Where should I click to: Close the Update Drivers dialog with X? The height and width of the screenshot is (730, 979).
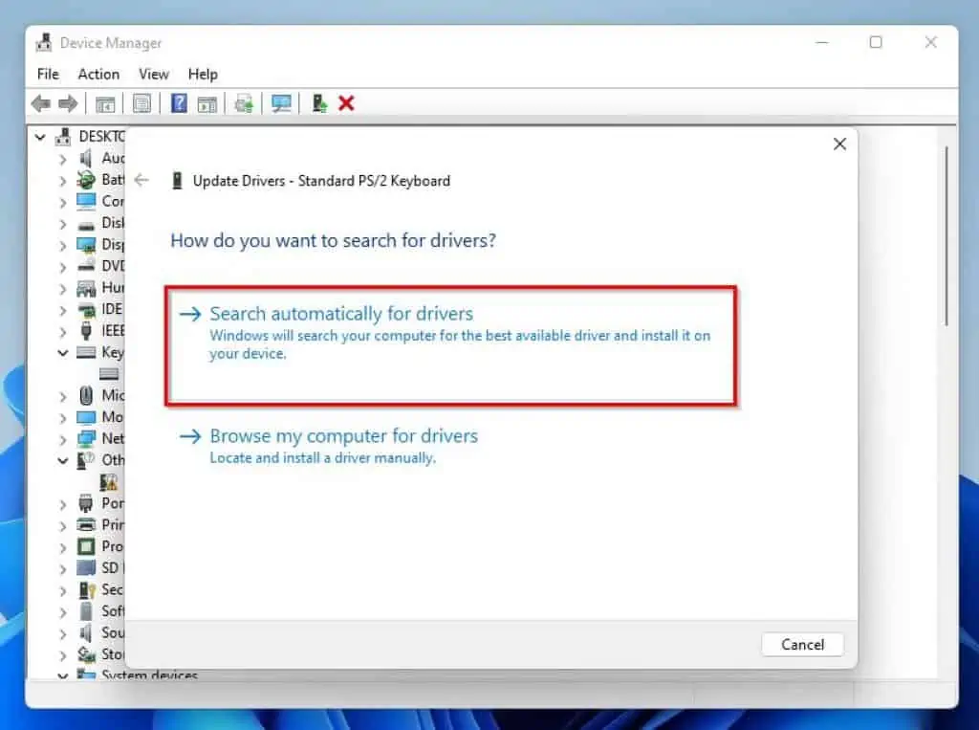coord(839,144)
